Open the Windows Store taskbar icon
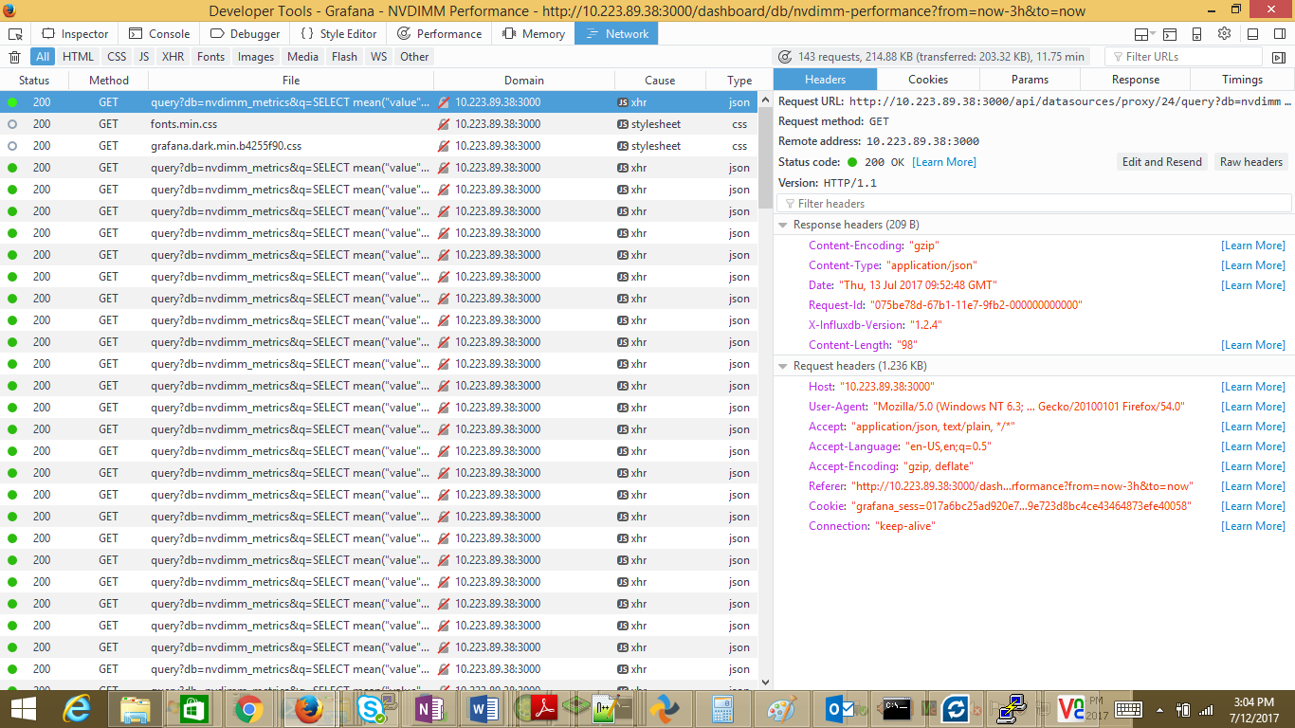Image resolution: width=1295 pixels, height=728 pixels. coord(192,708)
